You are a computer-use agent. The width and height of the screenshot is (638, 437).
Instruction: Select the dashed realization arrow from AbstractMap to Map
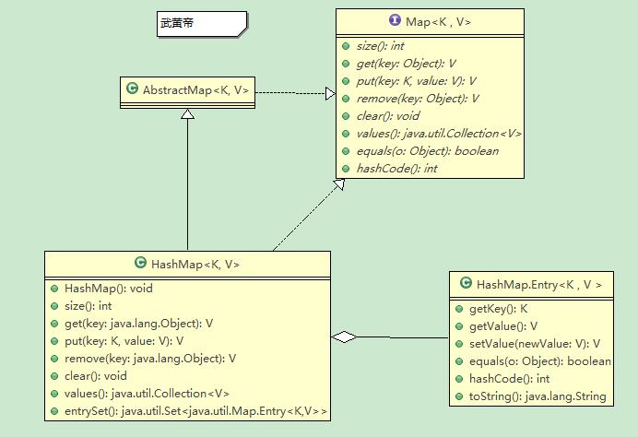pyautogui.click(x=295, y=93)
